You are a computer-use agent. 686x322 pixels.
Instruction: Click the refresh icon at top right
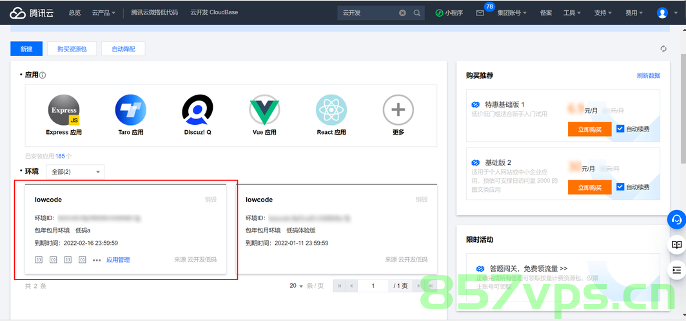(x=663, y=49)
